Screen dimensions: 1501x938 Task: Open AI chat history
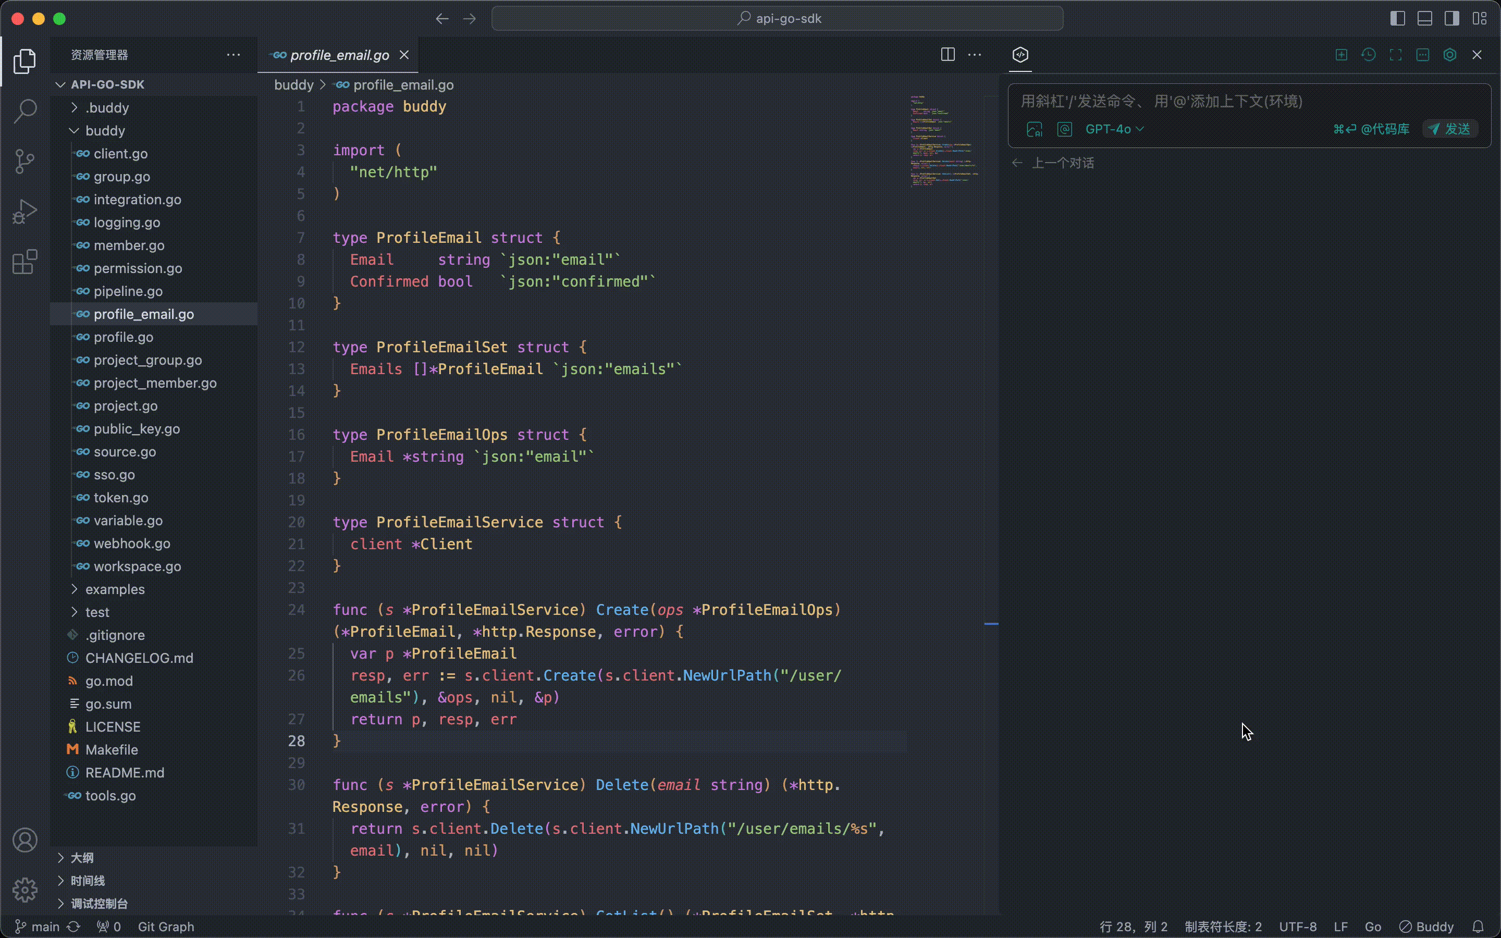[x=1368, y=55]
